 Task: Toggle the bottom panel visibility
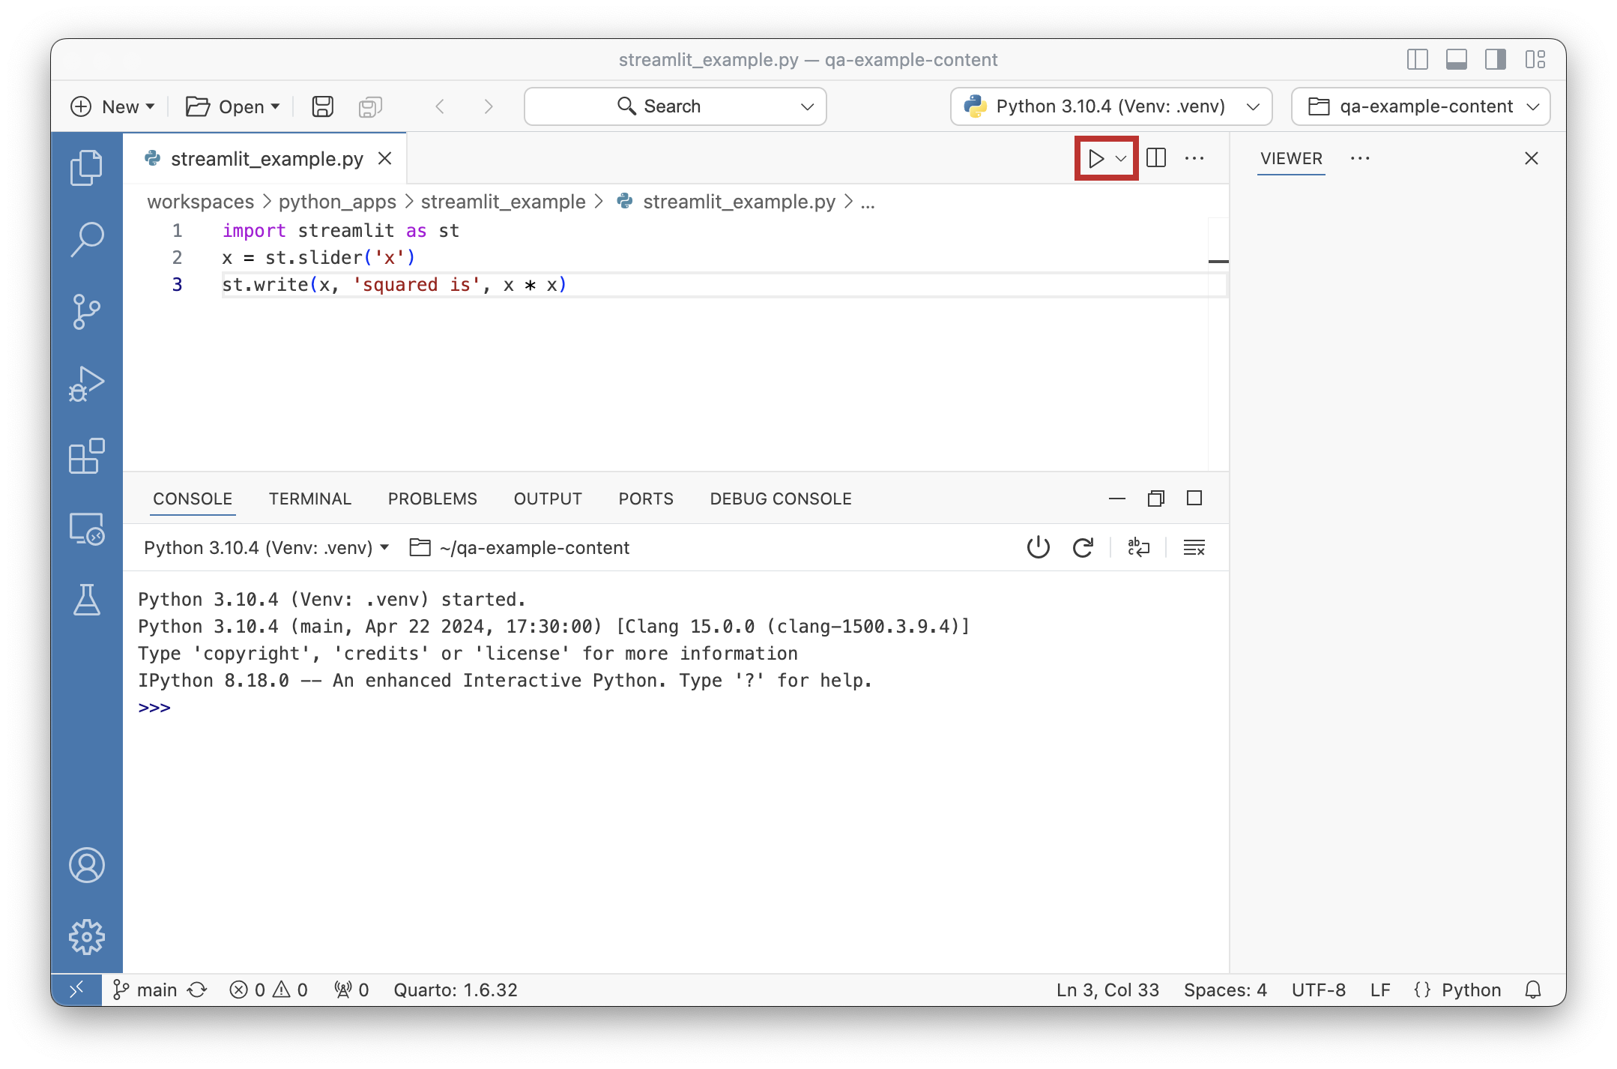coord(1458,59)
